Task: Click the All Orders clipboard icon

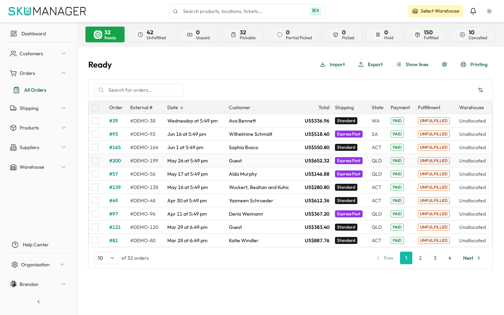Action: click(x=16, y=90)
